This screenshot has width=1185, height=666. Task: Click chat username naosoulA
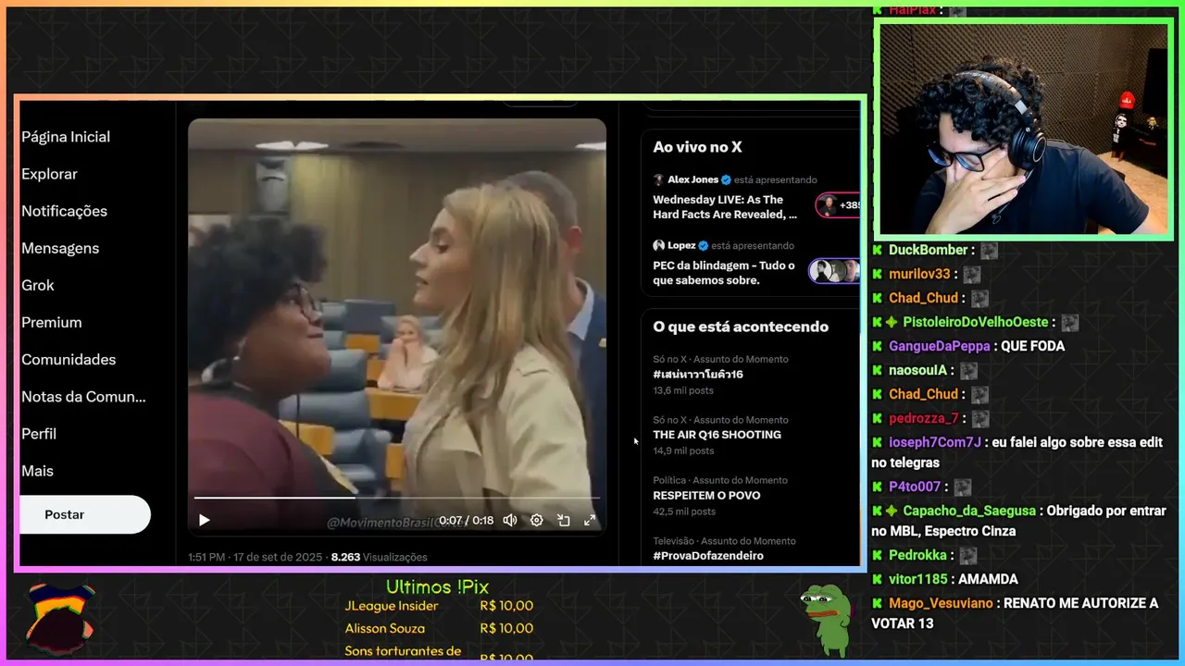pos(917,370)
